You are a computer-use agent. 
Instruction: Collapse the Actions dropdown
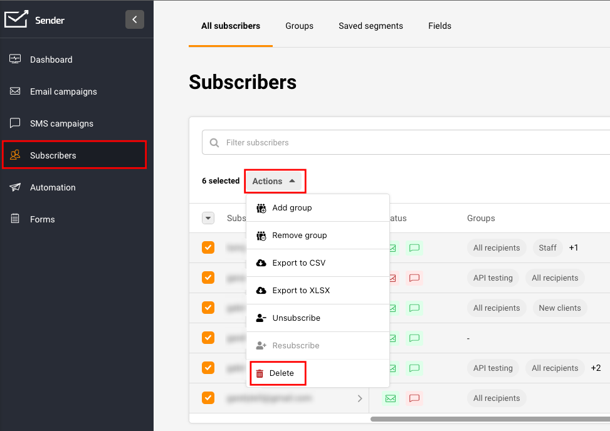coord(274,181)
